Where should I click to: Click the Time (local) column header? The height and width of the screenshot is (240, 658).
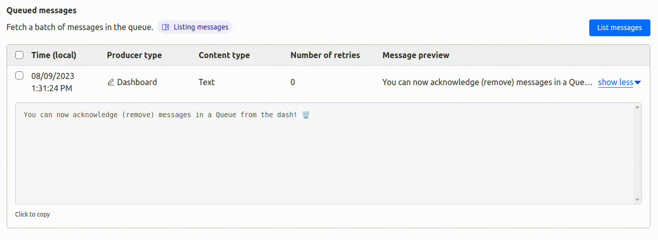pyautogui.click(x=53, y=55)
